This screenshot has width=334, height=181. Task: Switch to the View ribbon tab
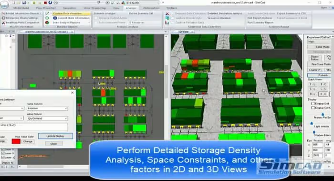(116, 8)
